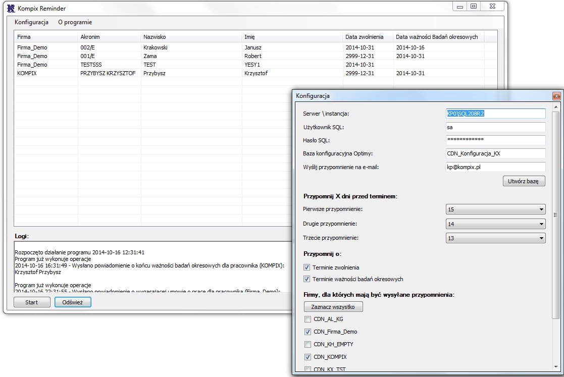Toggle Terminie ważności badań okresowych checkbox

pyautogui.click(x=307, y=279)
